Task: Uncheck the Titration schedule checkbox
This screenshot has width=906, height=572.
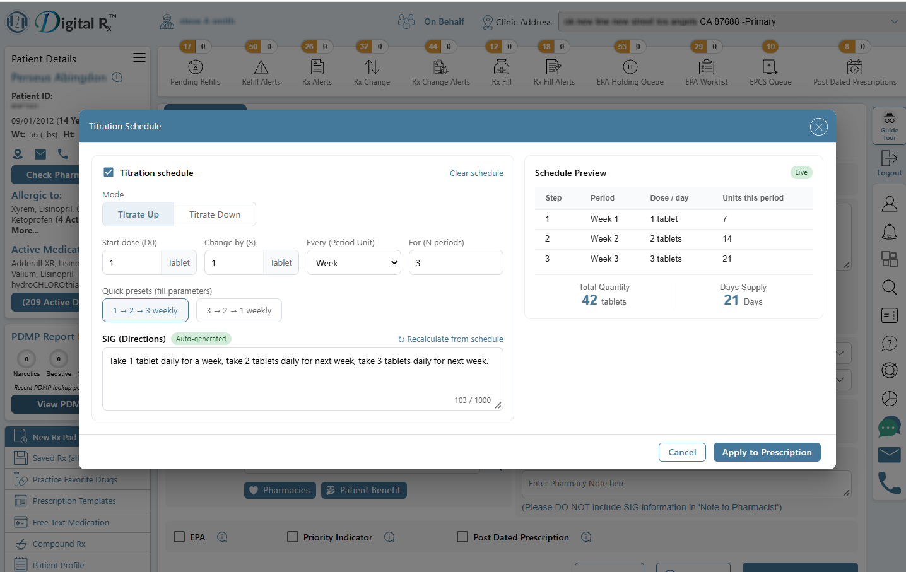Action: point(109,172)
